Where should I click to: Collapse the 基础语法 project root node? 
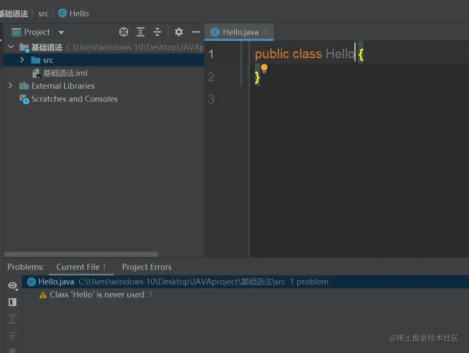(11, 47)
